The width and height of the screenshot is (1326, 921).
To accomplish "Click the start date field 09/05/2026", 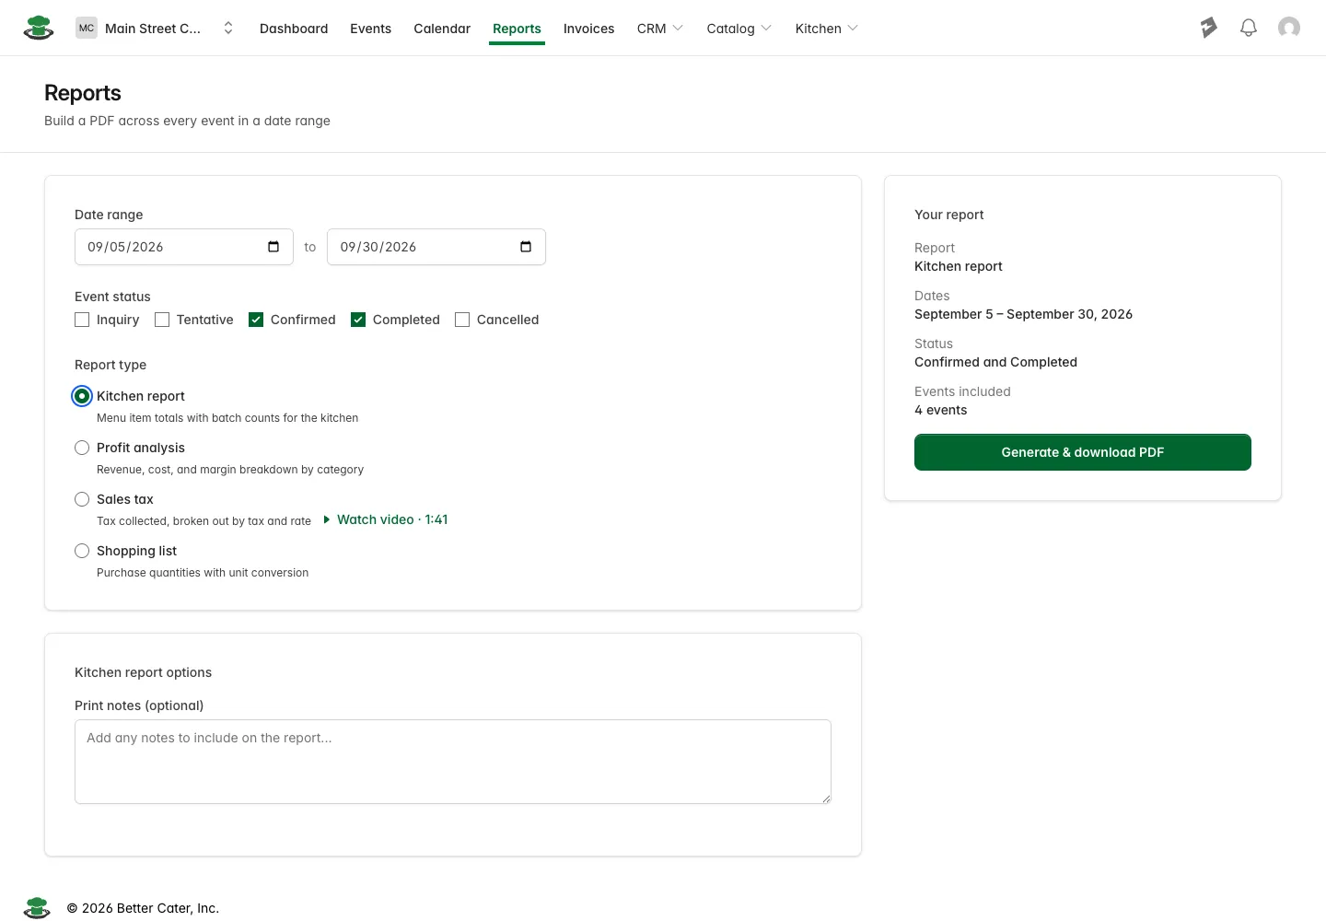I will coord(184,247).
